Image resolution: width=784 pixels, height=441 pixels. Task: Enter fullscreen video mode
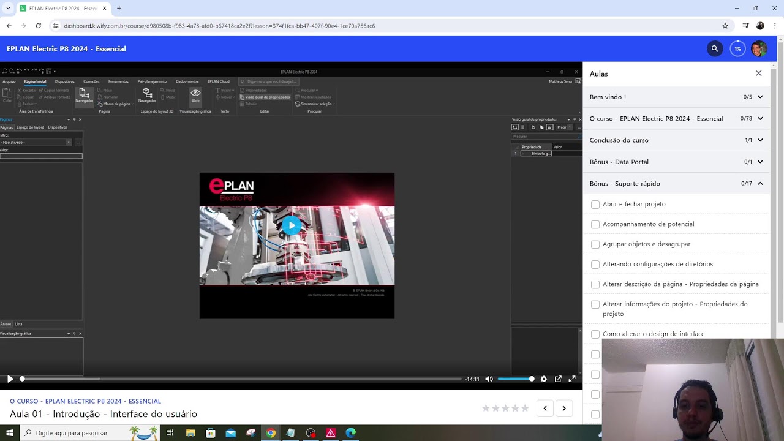572,379
